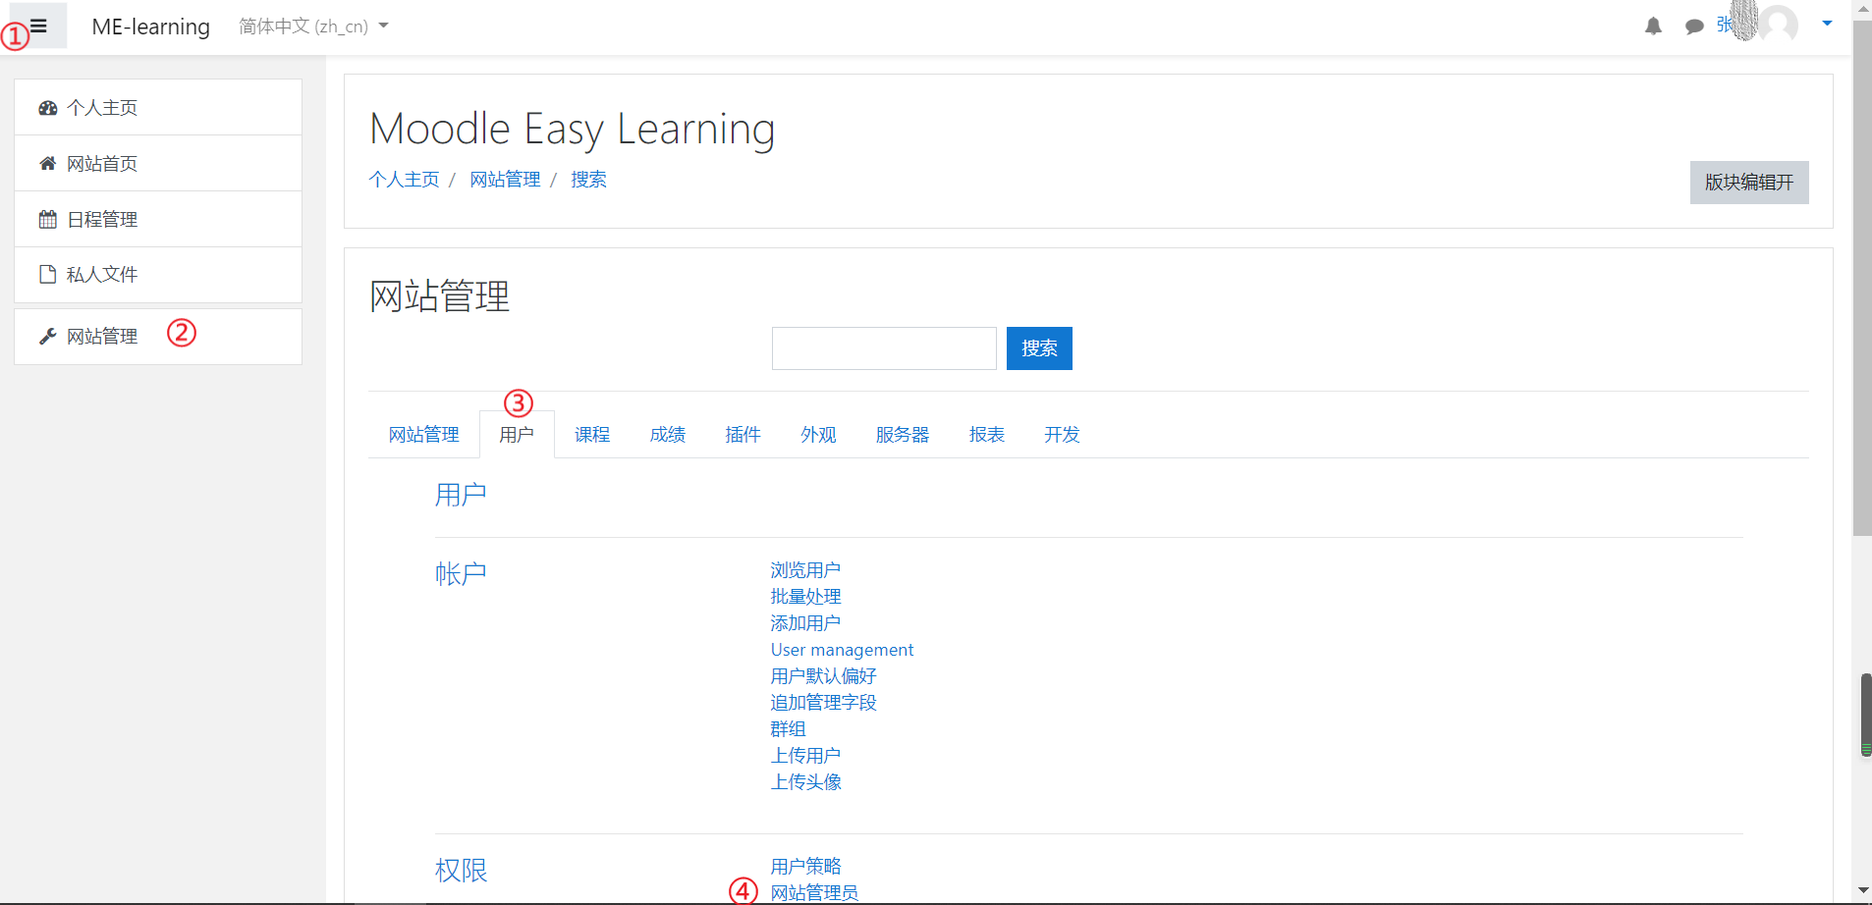Open the notifications bell
Image resolution: width=1872 pixels, height=905 pixels.
point(1653,26)
